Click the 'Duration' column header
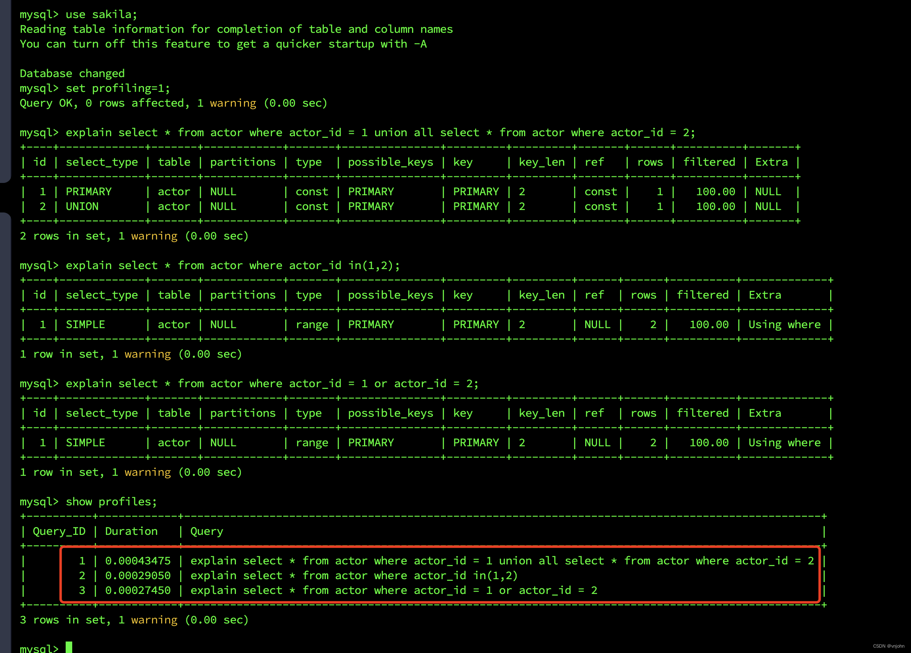Screen dimensions: 911x653 pyautogui.click(x=131, y=531)
